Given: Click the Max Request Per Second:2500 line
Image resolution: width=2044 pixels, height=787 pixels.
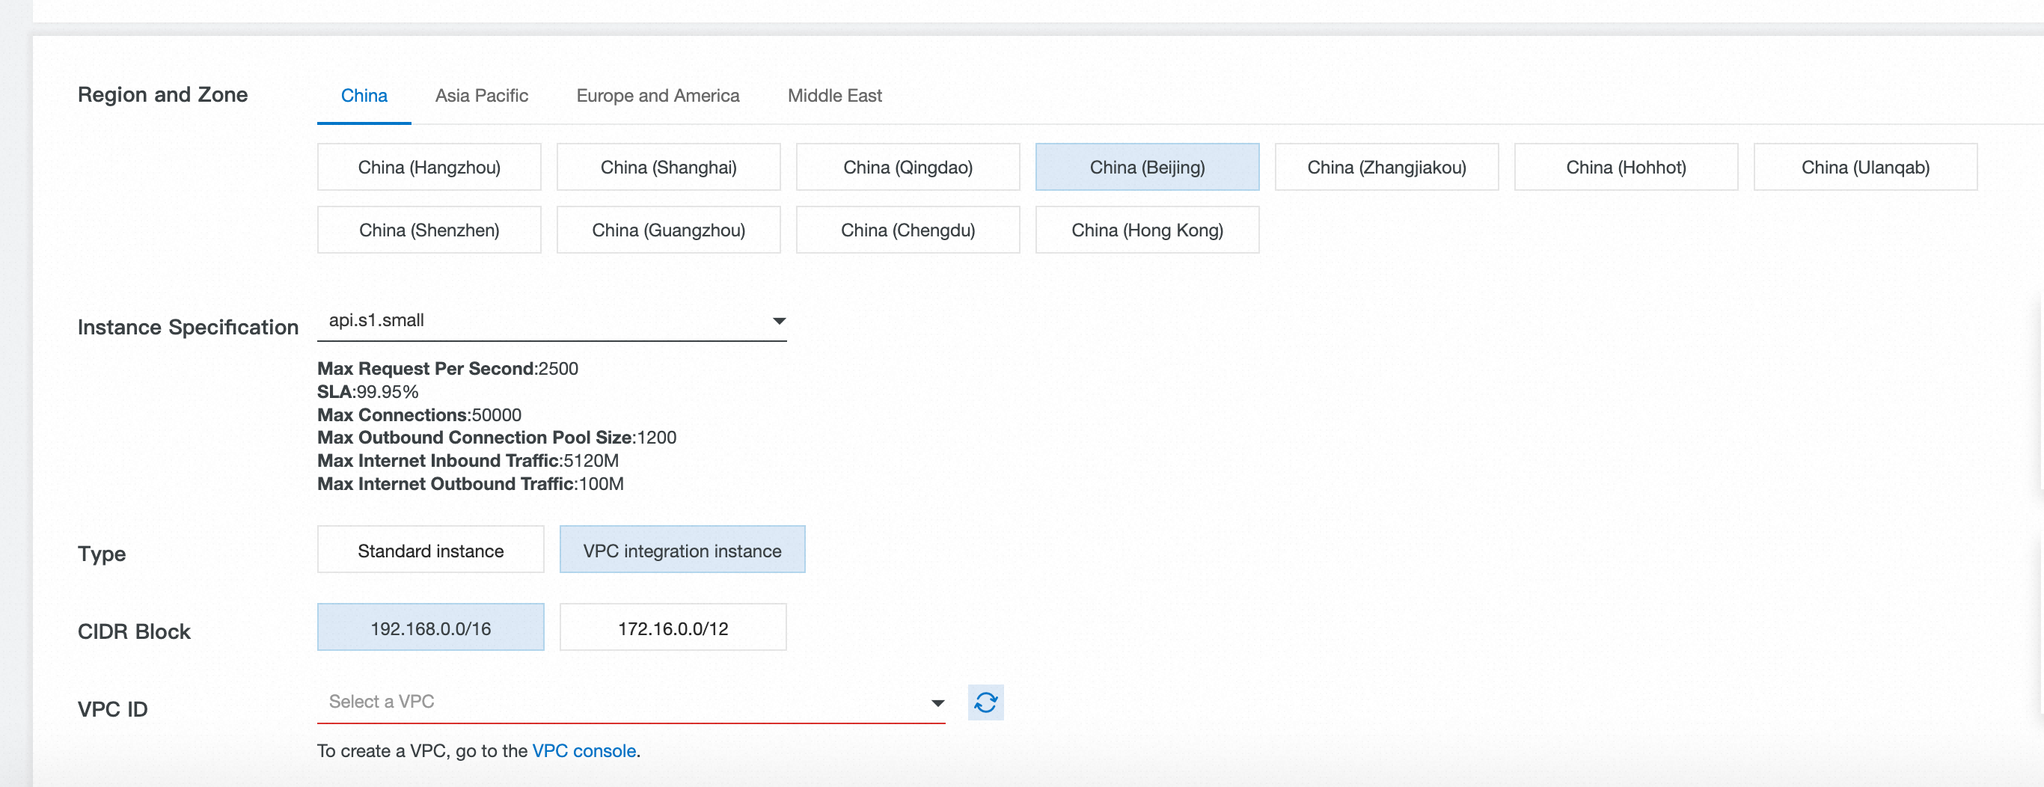Looking at the screenshot, I should click(x=447, y=368).
